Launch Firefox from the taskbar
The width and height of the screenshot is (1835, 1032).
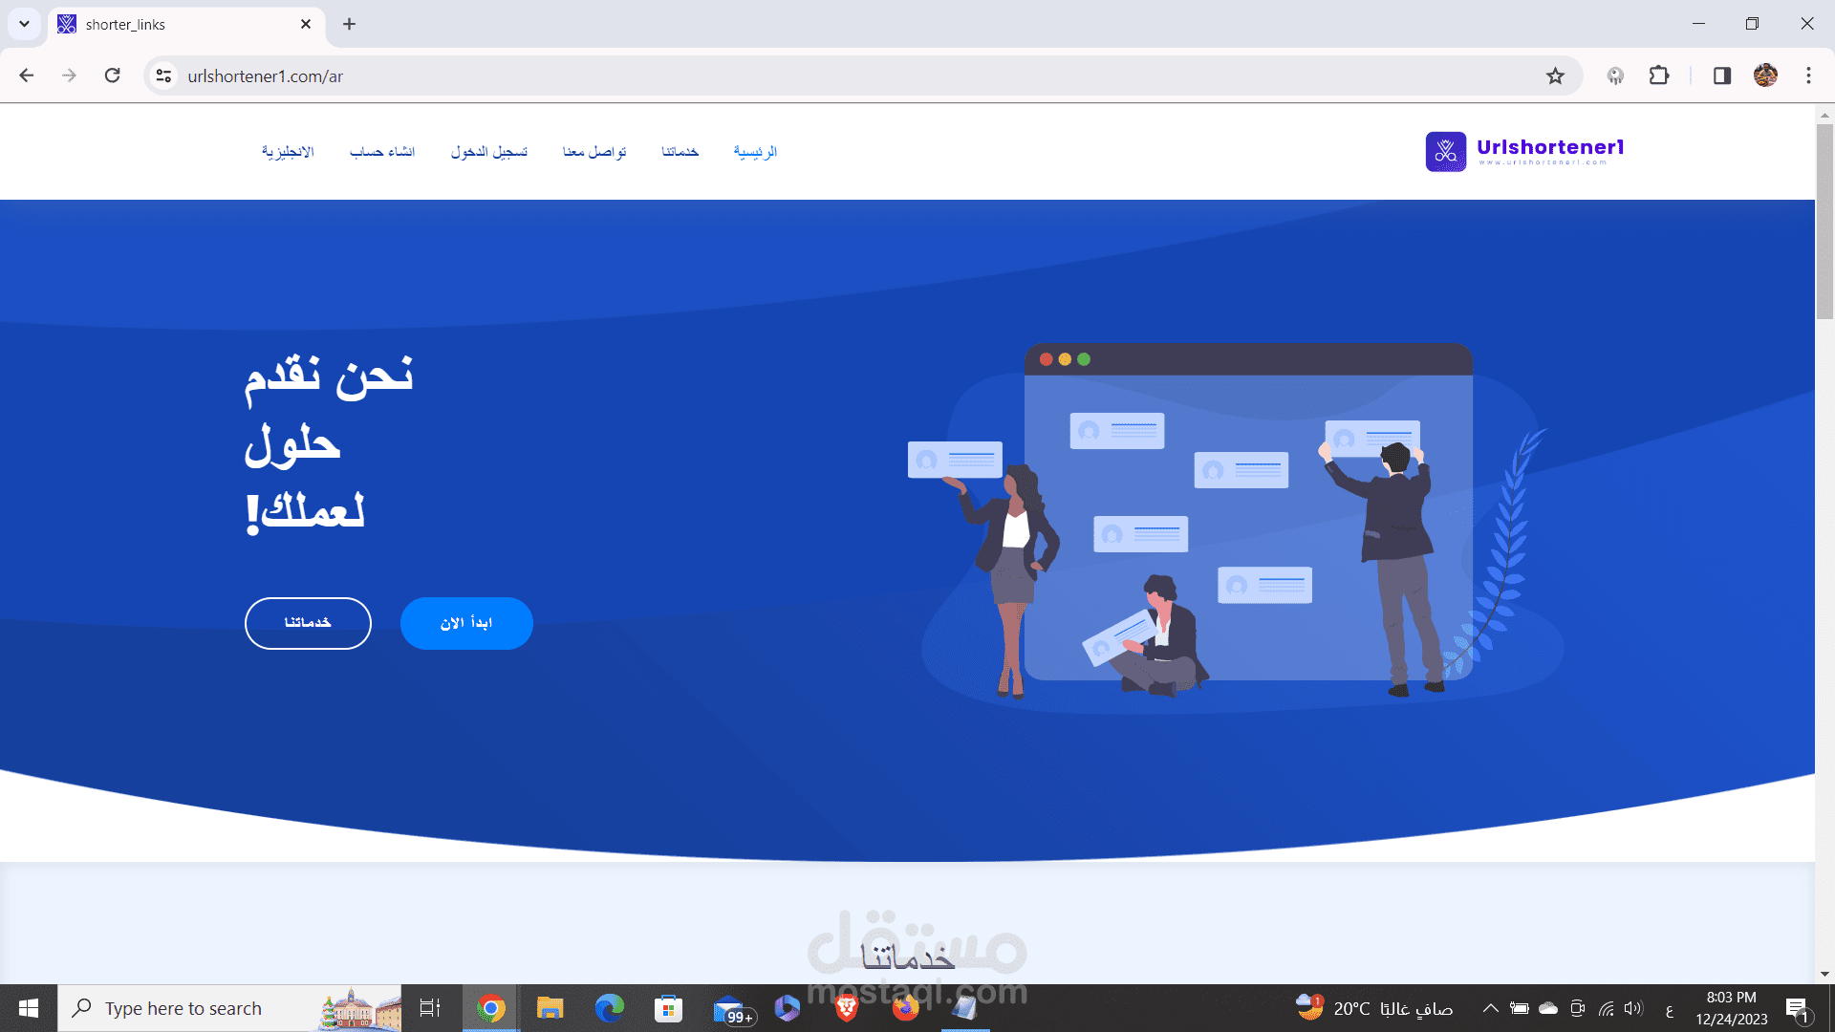(904, 1007)
